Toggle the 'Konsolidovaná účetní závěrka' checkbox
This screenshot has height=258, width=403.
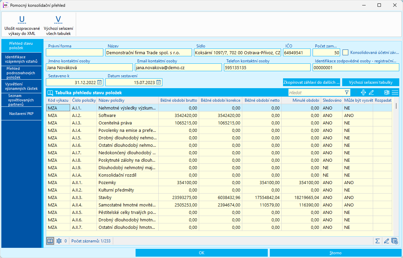346,53
